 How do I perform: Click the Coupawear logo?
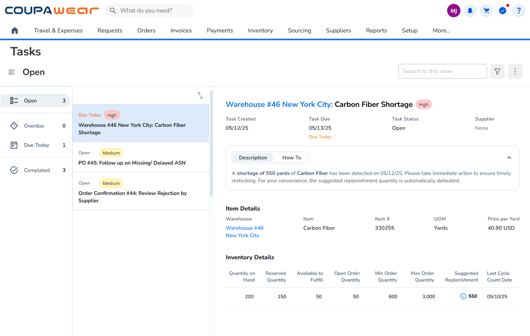click(x=52, y=11)
